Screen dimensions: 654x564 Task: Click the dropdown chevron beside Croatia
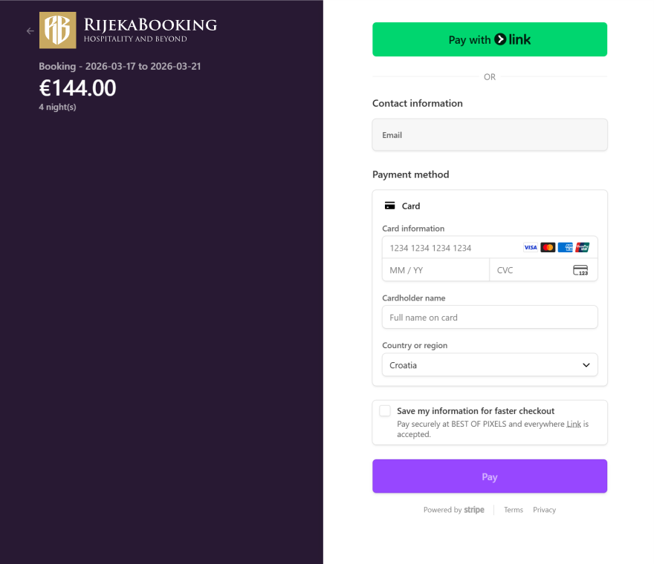point(586,365)
